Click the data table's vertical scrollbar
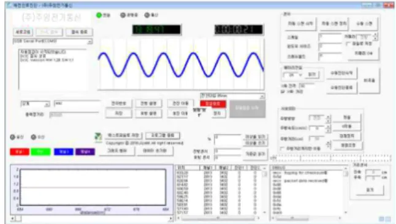396x224 pixels. [x=264, y=190]
